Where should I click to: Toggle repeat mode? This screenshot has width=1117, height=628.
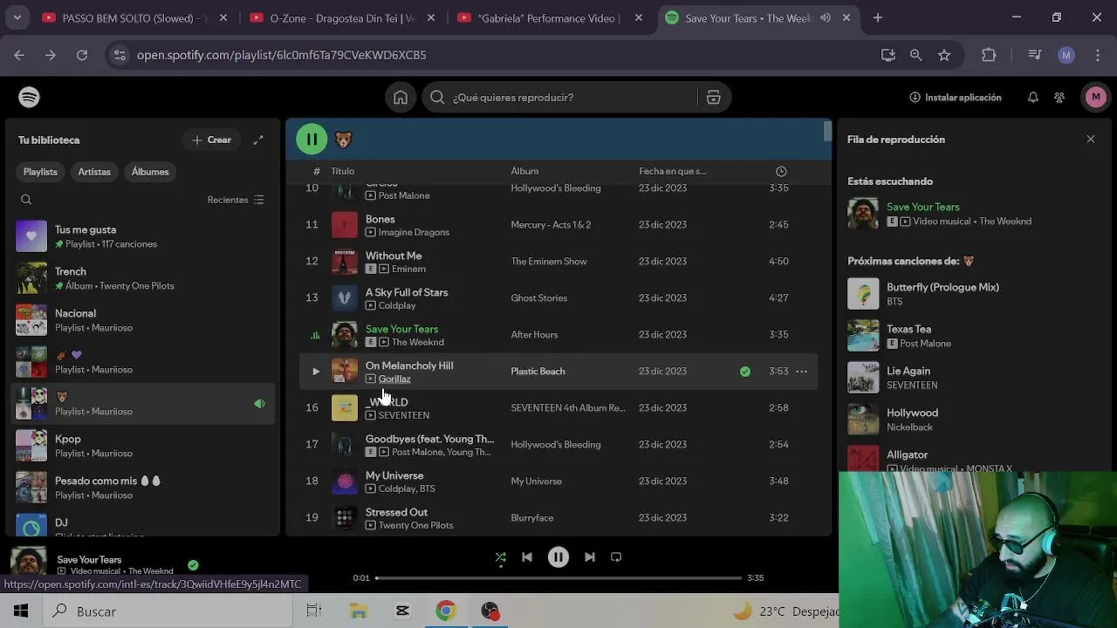[616, 556]
